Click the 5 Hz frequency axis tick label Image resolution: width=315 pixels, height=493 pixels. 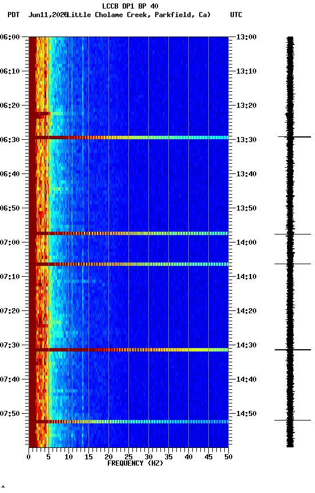pyautogui.click(x=49, y=457)
